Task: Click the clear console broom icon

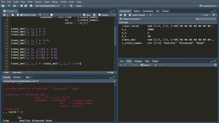Action: [114, 81]
